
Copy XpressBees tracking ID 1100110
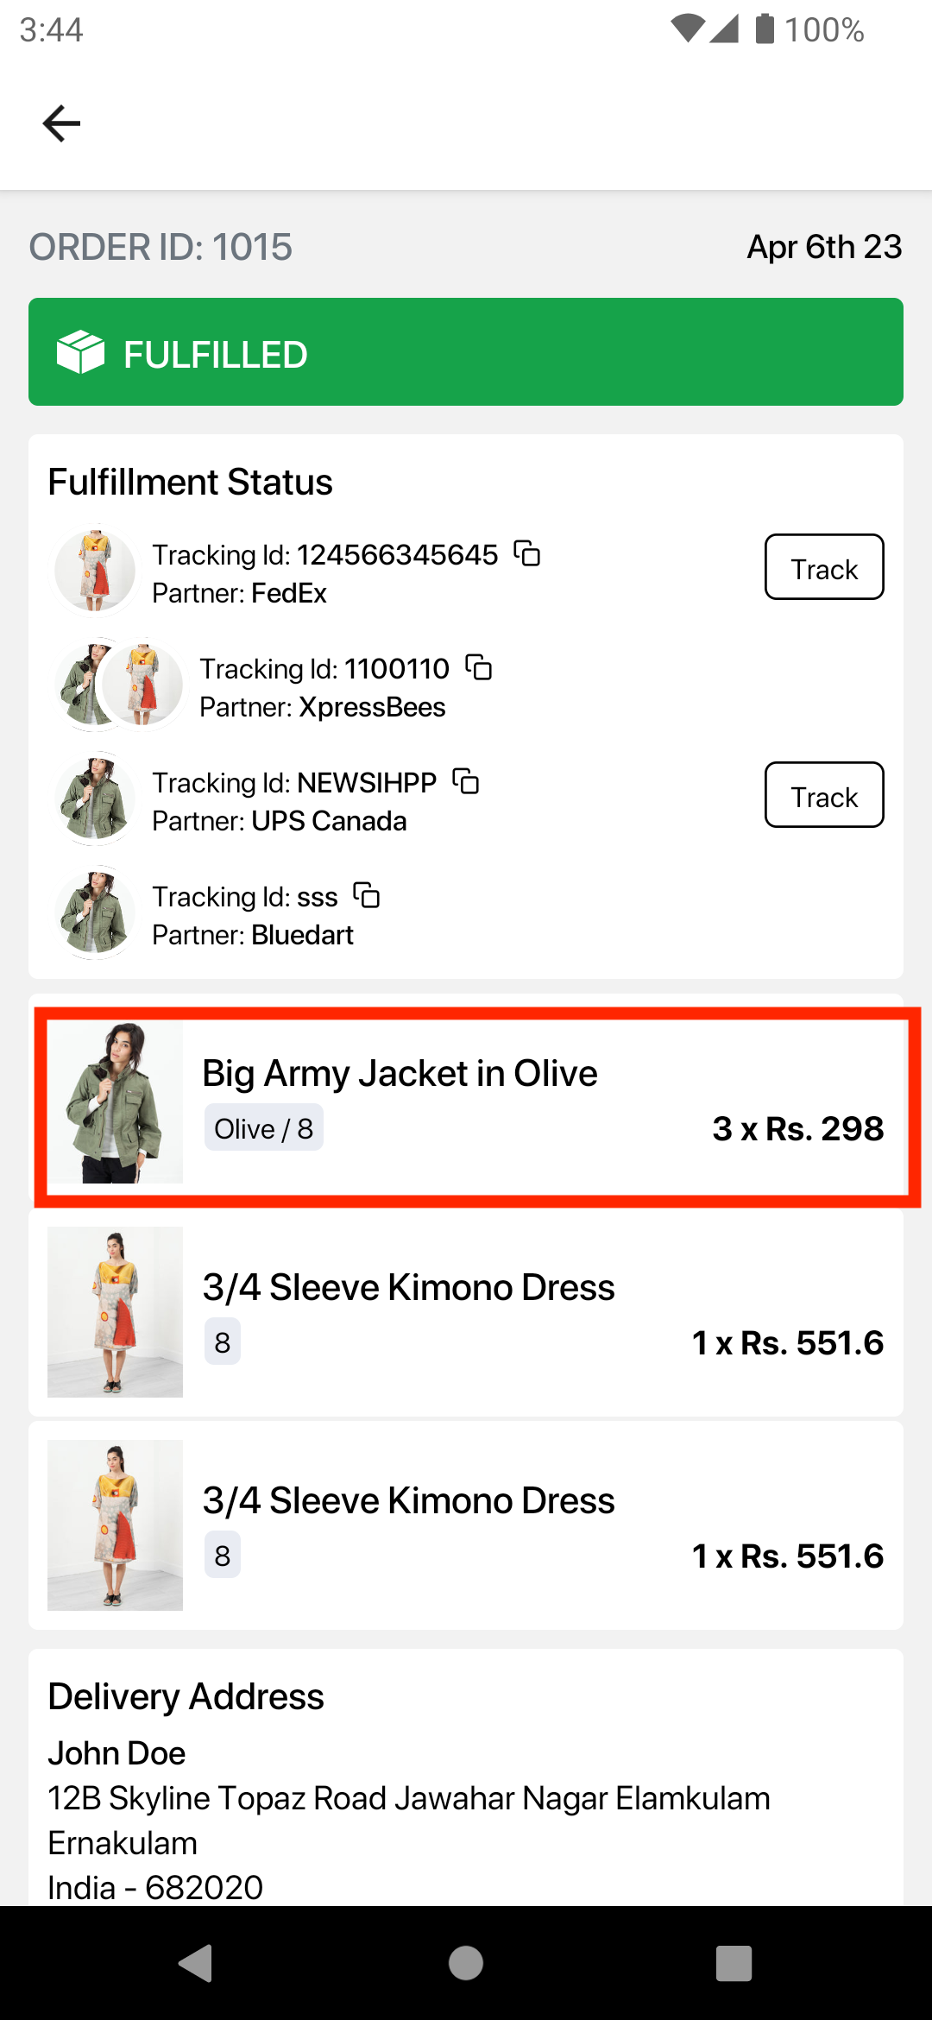coord(480,669)
